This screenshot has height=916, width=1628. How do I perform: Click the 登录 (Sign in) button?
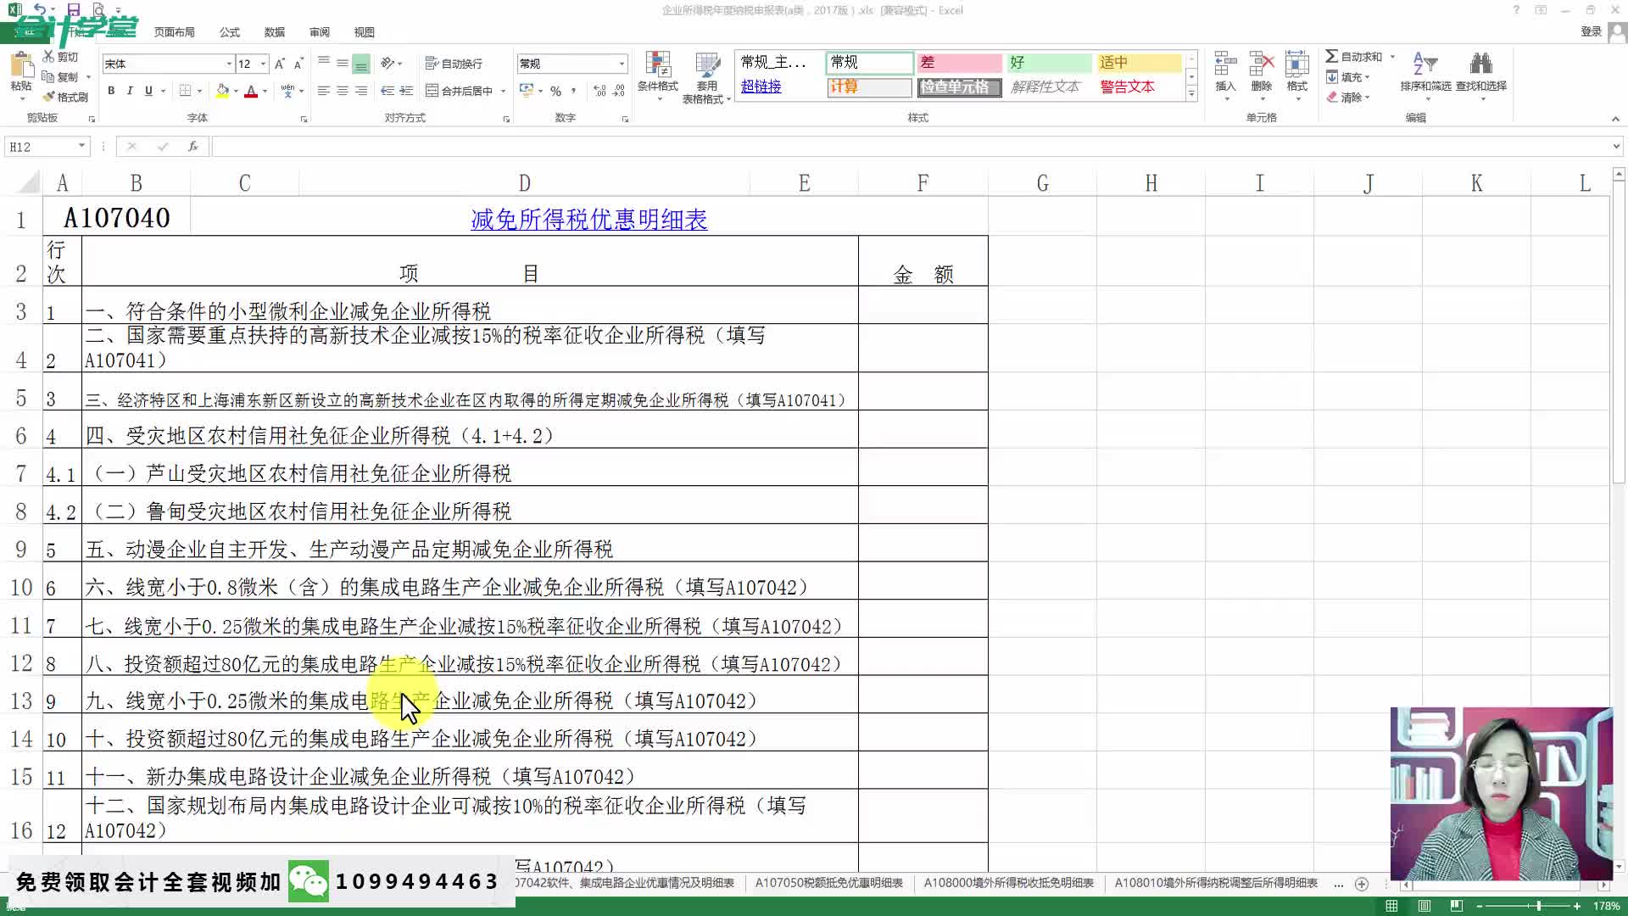click(1591, 31)
